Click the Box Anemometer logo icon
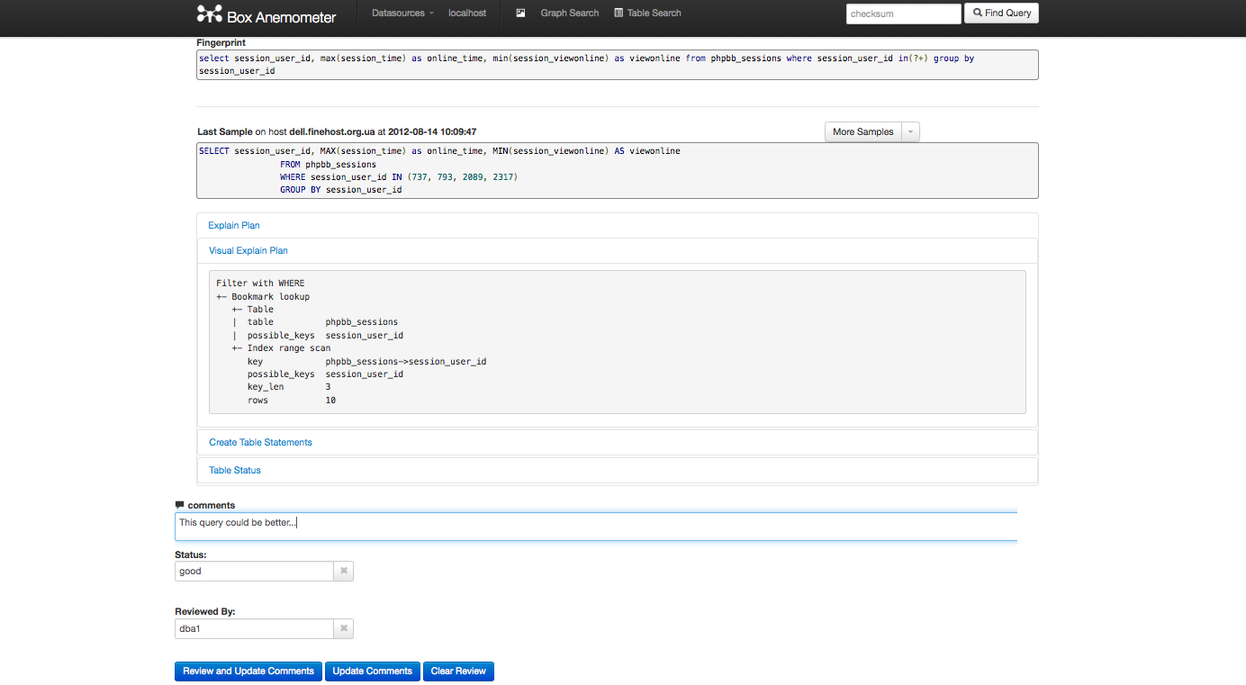Screen dimensions: 1246x685 pyautogui.click(x=209, y=14)
